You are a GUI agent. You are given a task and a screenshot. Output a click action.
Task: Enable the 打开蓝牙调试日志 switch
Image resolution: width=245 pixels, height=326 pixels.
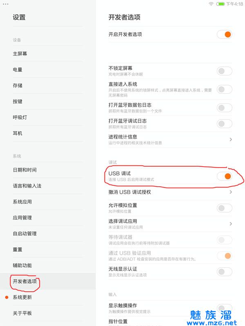click(224, 123)
